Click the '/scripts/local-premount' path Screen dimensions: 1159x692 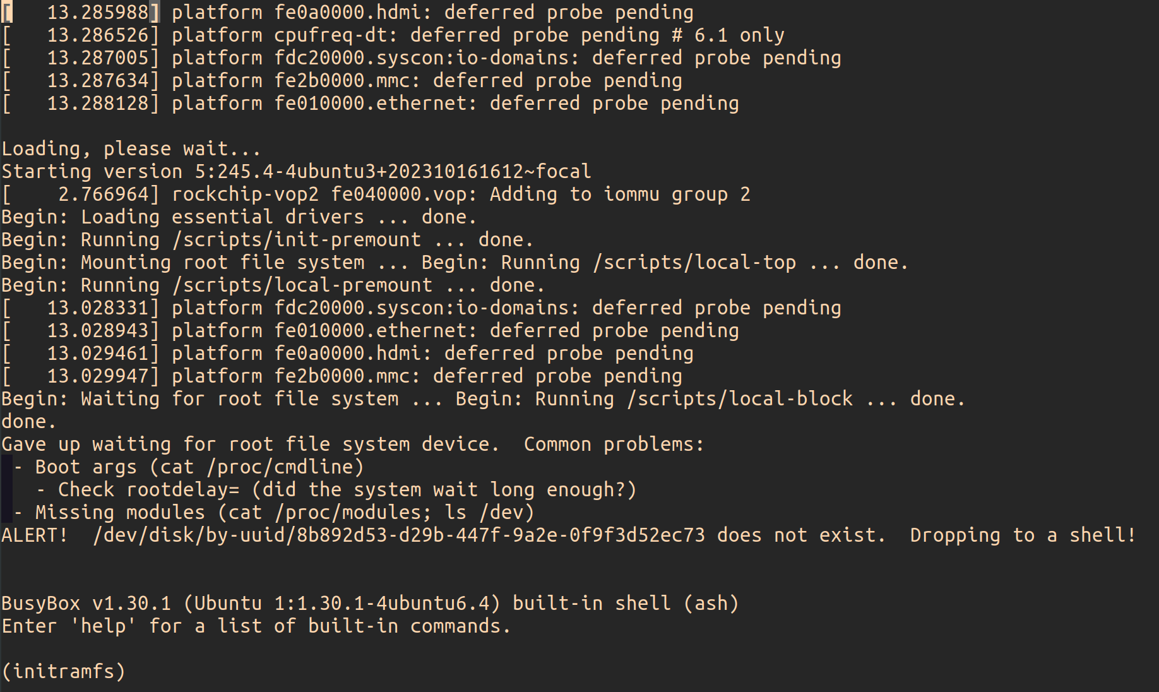point(302,285)
